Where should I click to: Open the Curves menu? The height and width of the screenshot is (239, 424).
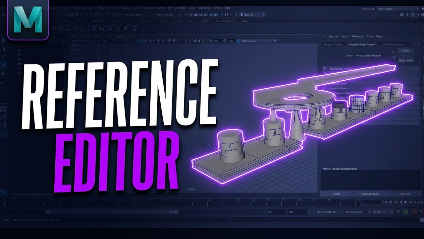[136, 8]
